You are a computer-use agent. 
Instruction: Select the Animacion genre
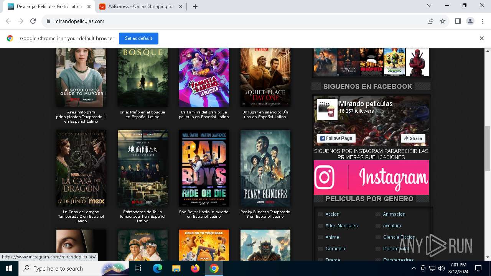pyautogui.click(x=394, y=214)
